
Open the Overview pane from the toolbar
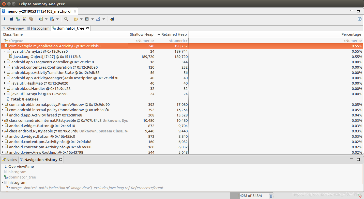tap(5, 19)
